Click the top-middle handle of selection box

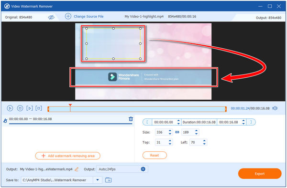[x=113, y=29]
